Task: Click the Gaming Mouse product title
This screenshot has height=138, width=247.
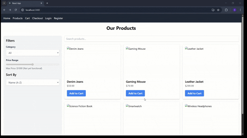Action: tap(136, 82)
